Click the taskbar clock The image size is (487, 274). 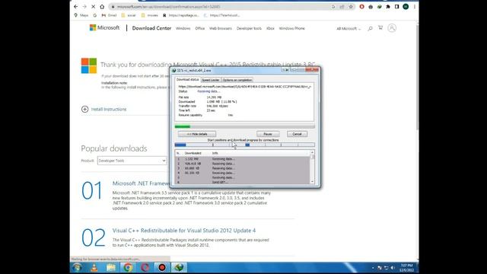(406, 267)
